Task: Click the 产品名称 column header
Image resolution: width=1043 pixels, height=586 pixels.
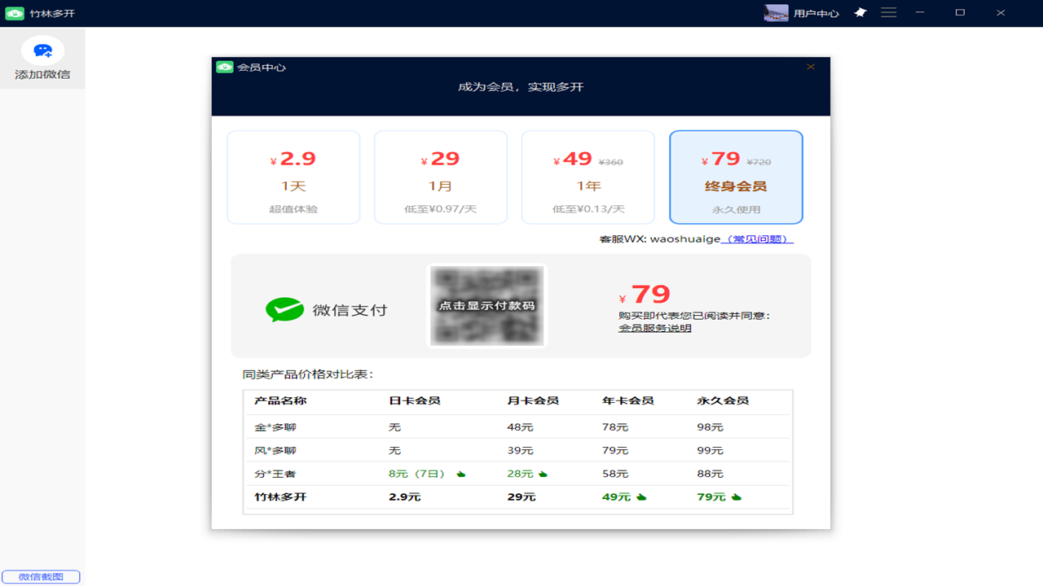Action: point(280,401)
